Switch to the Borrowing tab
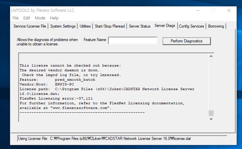The height and width of the screenshot is (149, 242). [216, 26]
